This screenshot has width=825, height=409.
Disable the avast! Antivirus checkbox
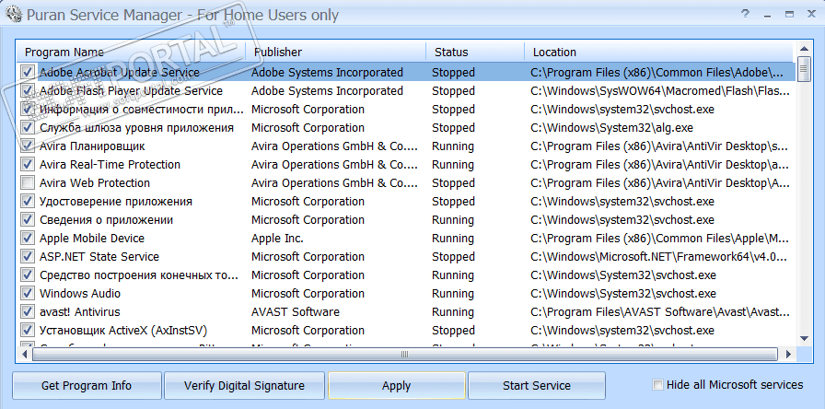pos(28,311)
